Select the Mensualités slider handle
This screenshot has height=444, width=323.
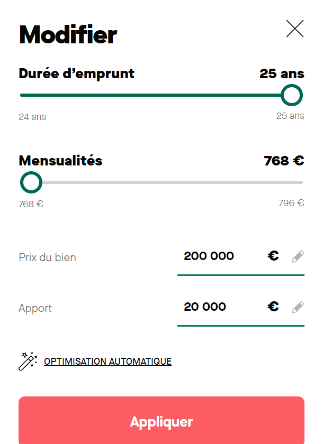click(x=31, y=182)
